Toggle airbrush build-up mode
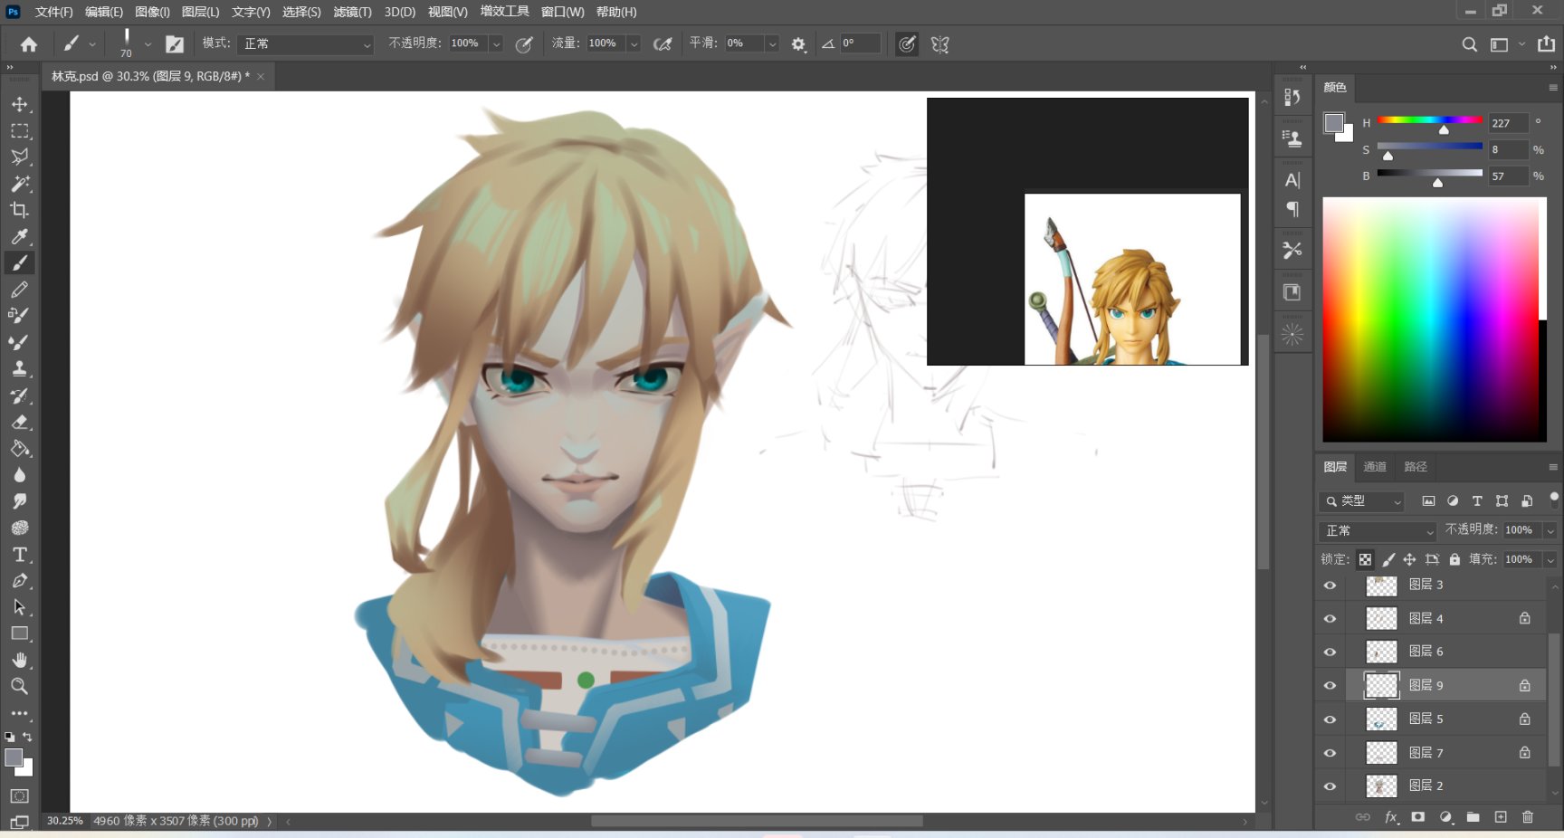 [x=663, y=43]
